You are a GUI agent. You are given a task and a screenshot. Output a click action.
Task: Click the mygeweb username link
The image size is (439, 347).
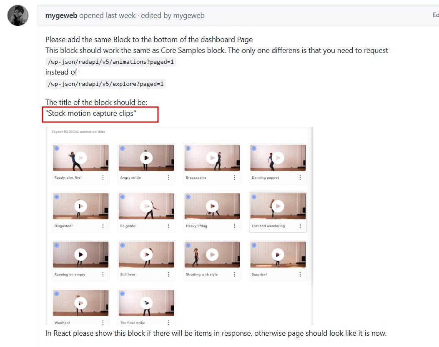point(61,15)
